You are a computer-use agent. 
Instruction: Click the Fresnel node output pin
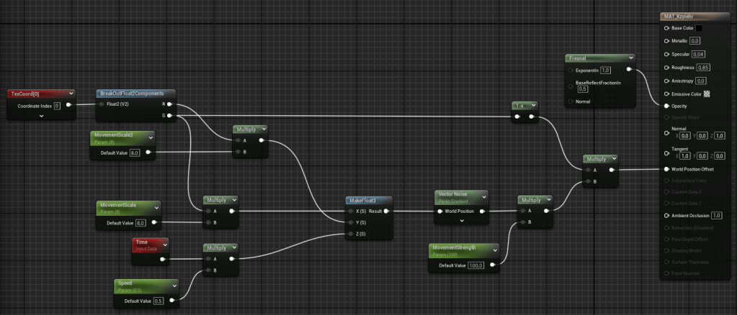coord(629,70)
